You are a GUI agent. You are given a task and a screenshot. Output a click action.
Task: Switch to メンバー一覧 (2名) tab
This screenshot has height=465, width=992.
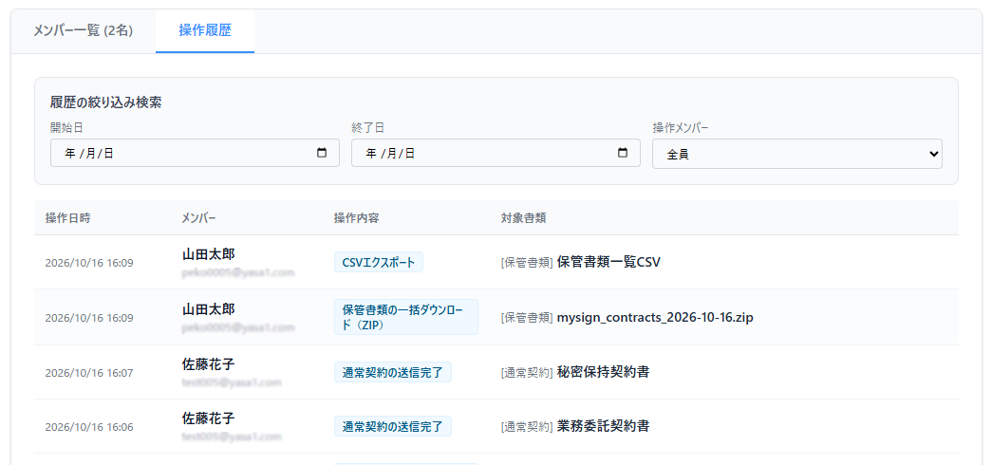tap(83, 31)
